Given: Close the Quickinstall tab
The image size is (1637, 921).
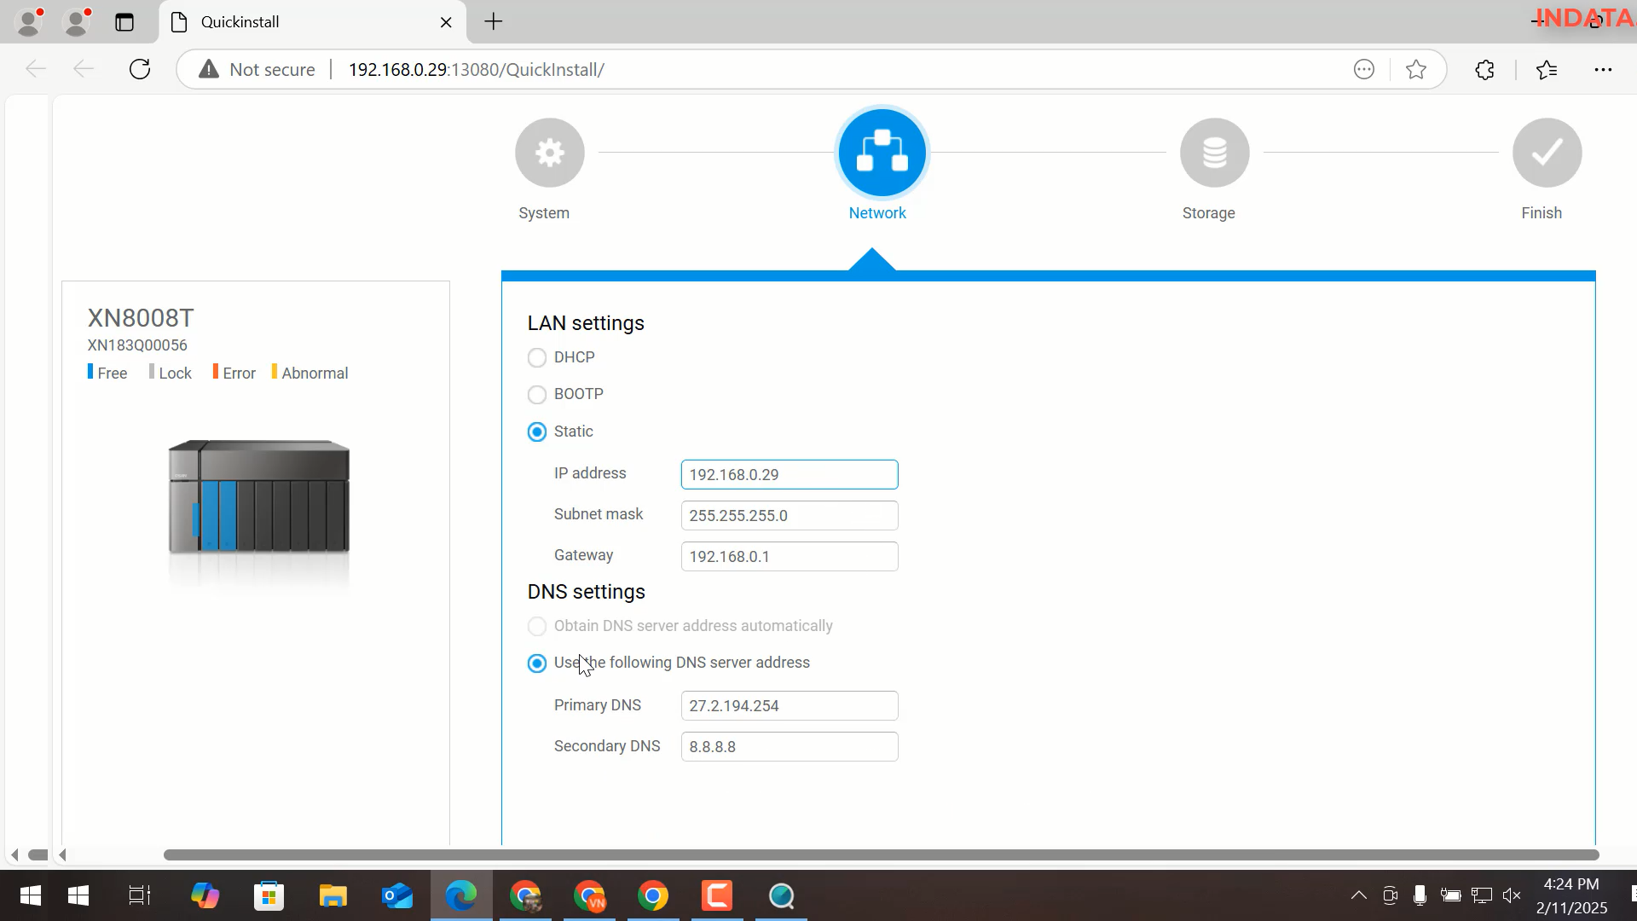Looking at the screenshot, I should (x=446, y=22).
